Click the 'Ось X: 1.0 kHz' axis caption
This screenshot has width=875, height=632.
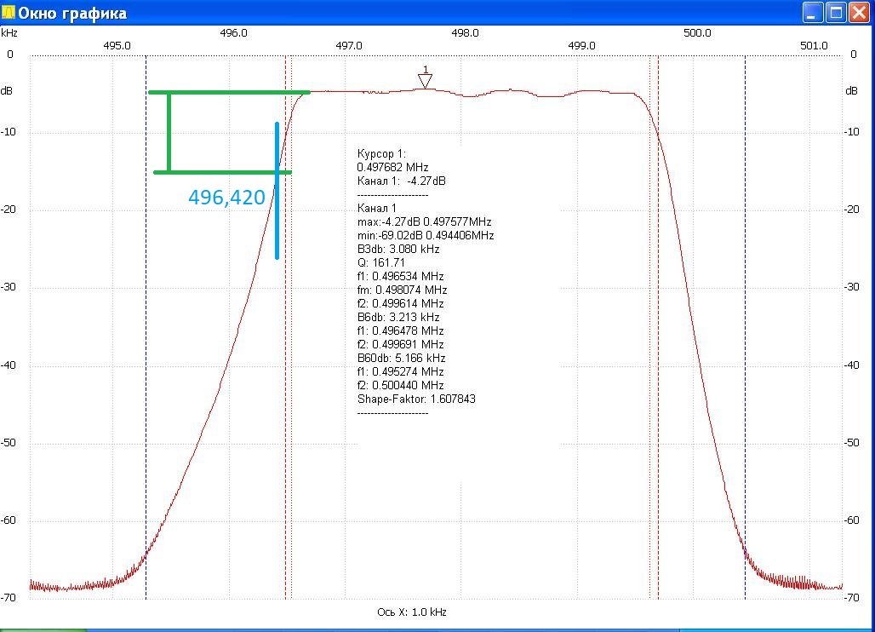click(412, 612)
